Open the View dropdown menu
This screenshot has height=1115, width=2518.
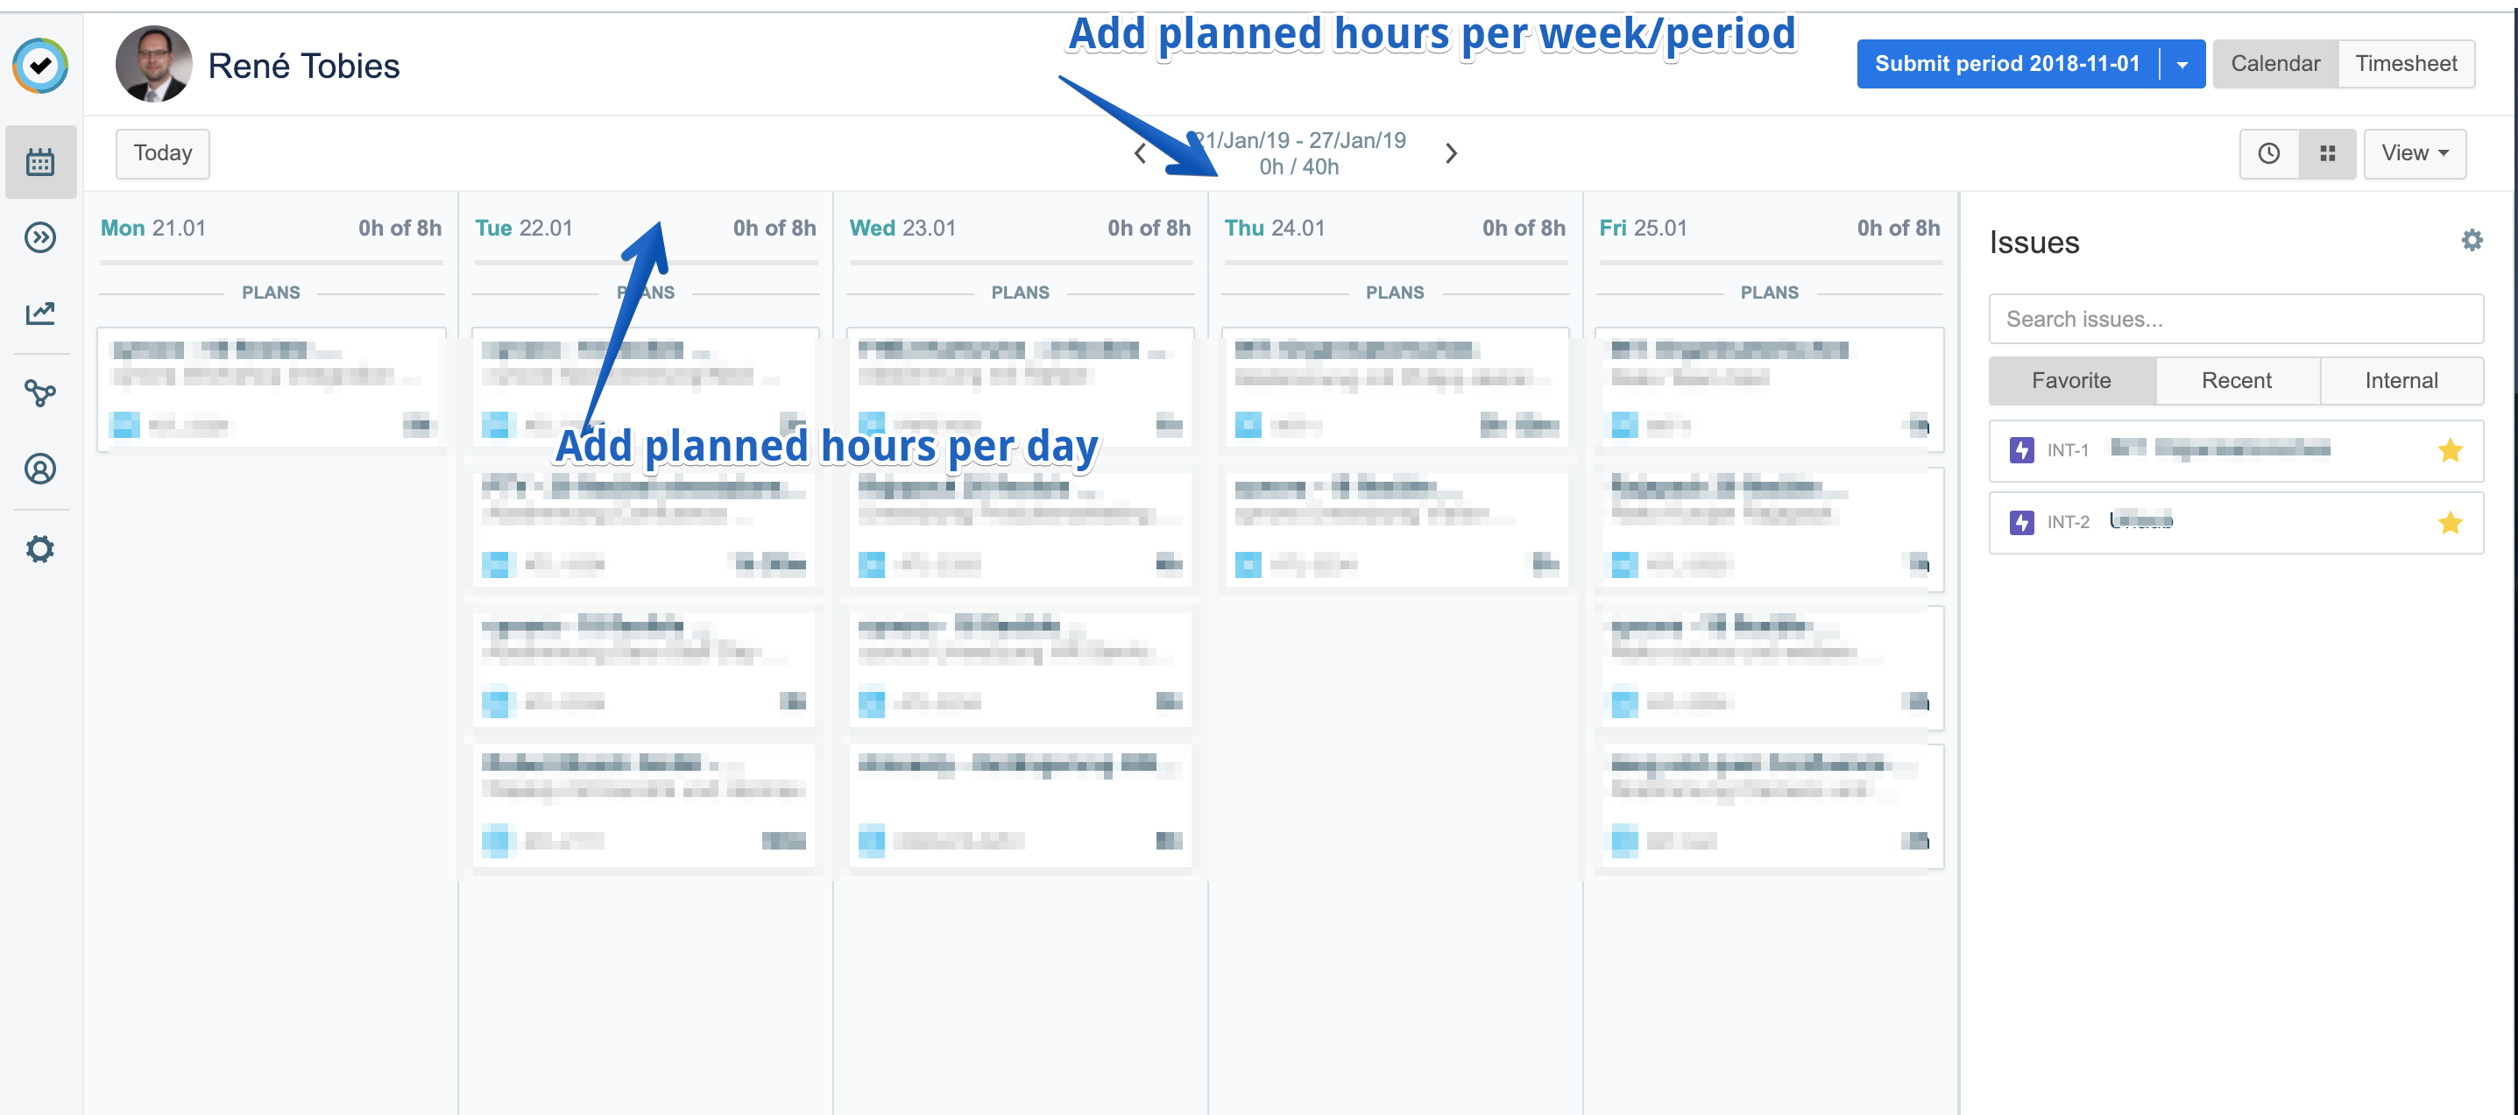pos(2414,153)
